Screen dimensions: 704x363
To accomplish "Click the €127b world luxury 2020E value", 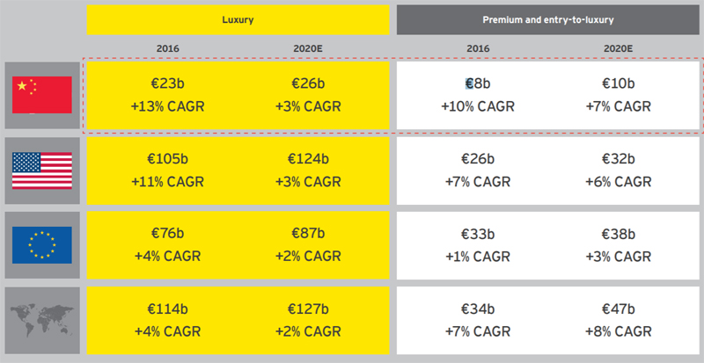I will (308, 309).
